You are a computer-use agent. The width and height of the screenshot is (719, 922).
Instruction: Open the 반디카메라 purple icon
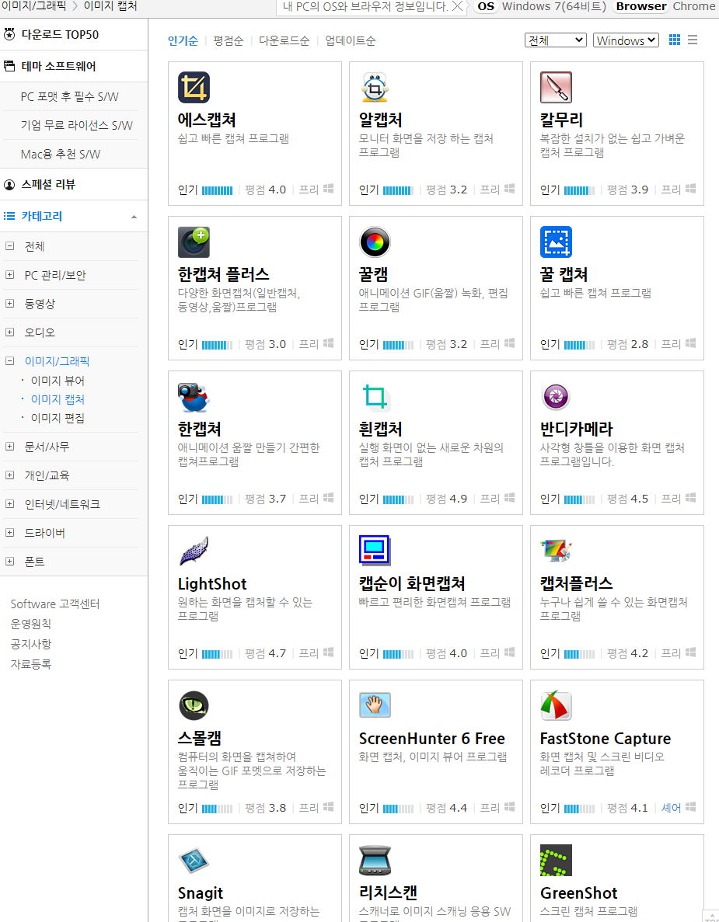point(556,397)
